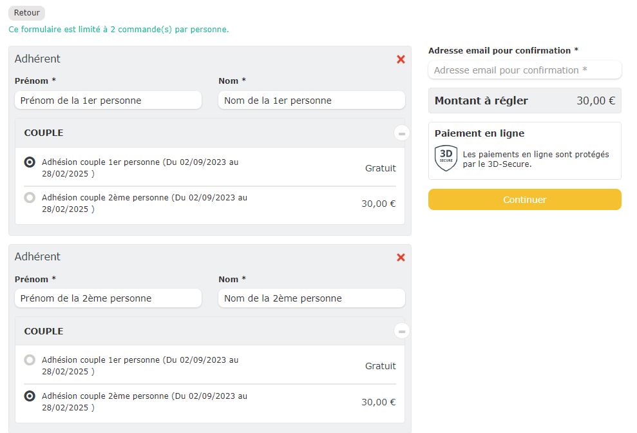The width and height of the screenshot is (637, 433).
Task: Click the second COUPLE section header title
Action: point(44,331)
